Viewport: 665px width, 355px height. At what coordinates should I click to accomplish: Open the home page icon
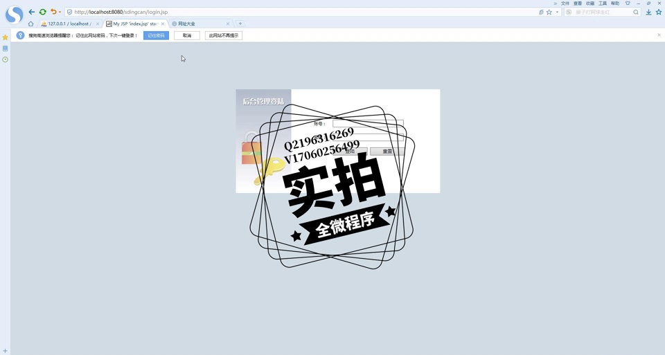[31, 24]
